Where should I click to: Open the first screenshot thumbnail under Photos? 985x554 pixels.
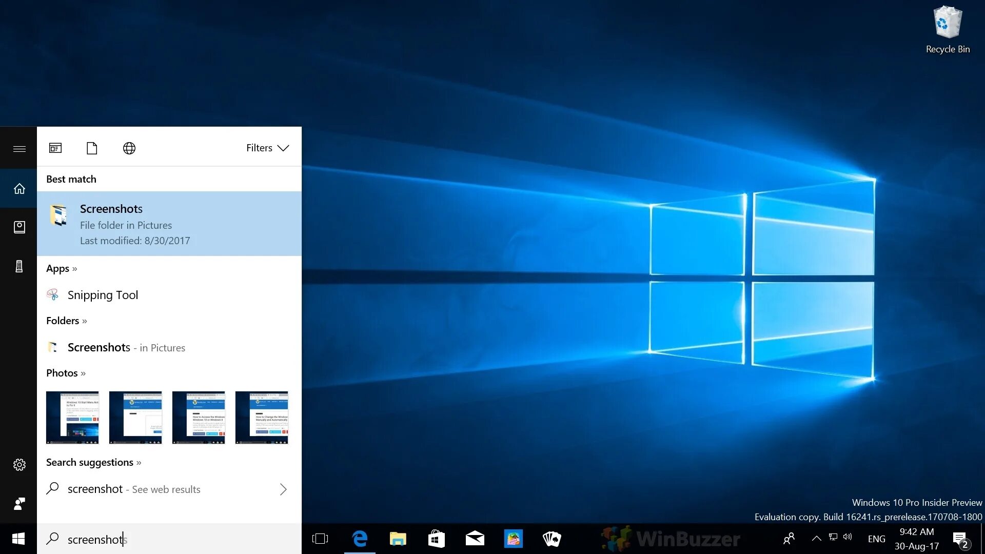coord(72,417)
